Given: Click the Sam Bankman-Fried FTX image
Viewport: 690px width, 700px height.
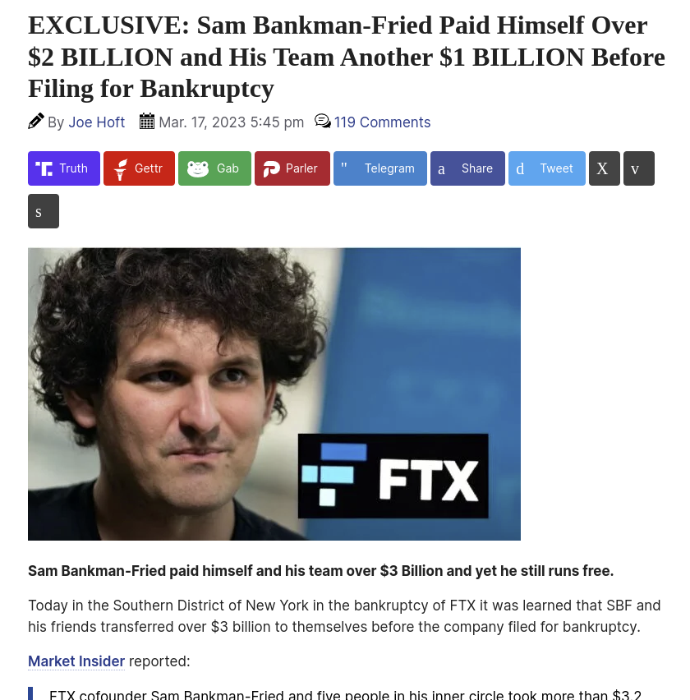Looking at the screenshot, I should 274,394.
